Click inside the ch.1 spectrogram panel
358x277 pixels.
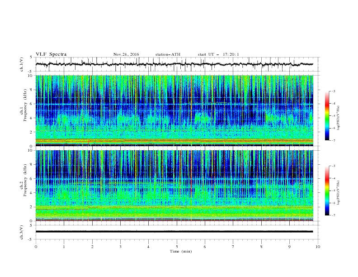click(174, 110)
